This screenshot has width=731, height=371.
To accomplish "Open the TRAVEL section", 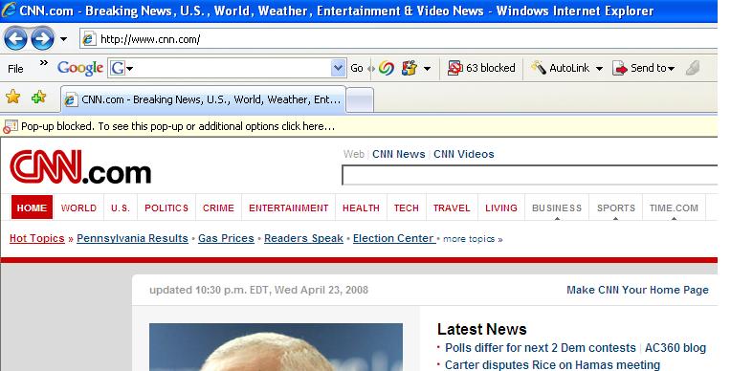I will coord(452,207).
